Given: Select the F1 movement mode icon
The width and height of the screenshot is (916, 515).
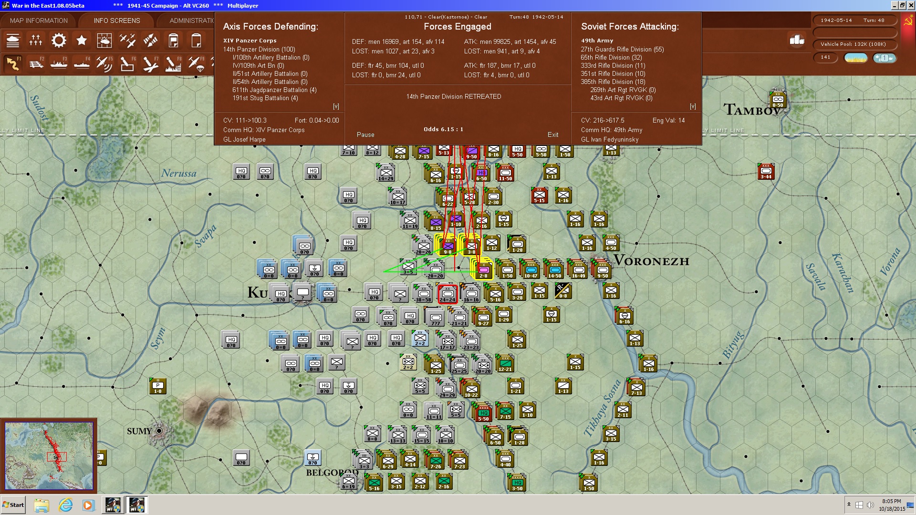Looking at the screenshot, I should pyautogui.click(x=13, y=63).
